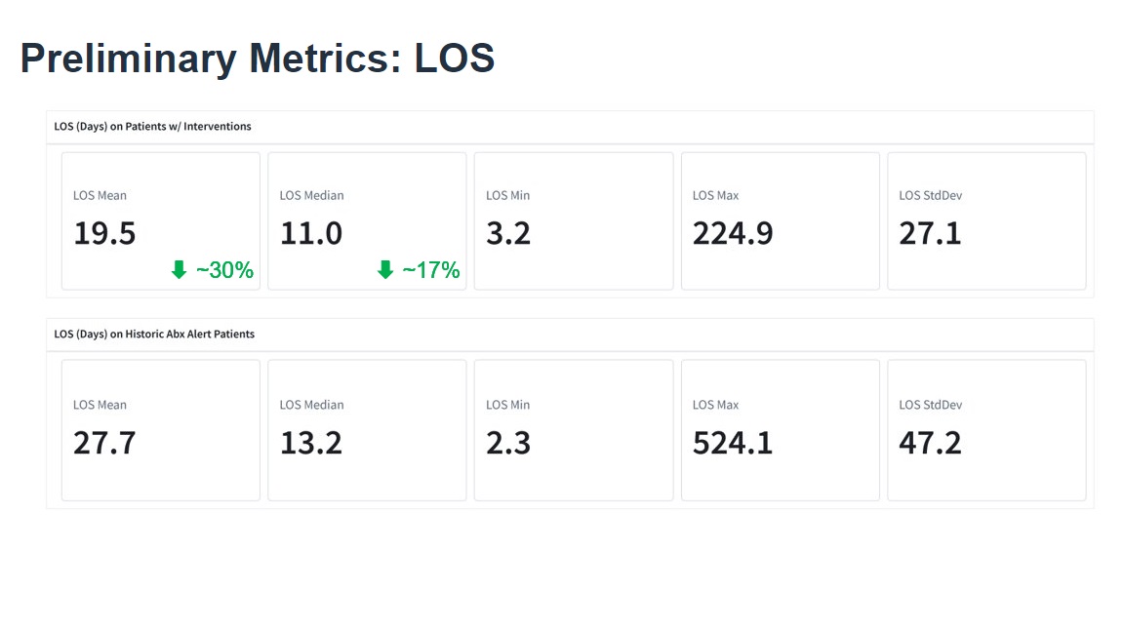Select the 13.2 historic LOS Median value
This screenshot has width=1124, height=632.
click(310, 443)
